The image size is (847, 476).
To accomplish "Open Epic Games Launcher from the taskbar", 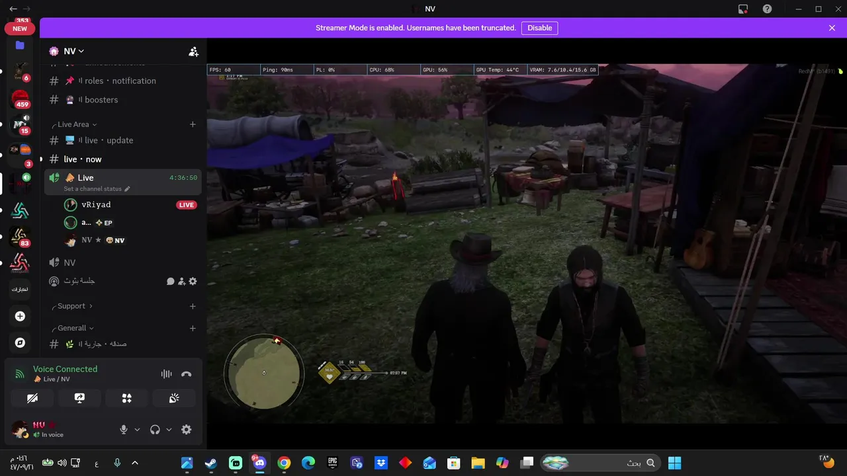I will 332,463.
